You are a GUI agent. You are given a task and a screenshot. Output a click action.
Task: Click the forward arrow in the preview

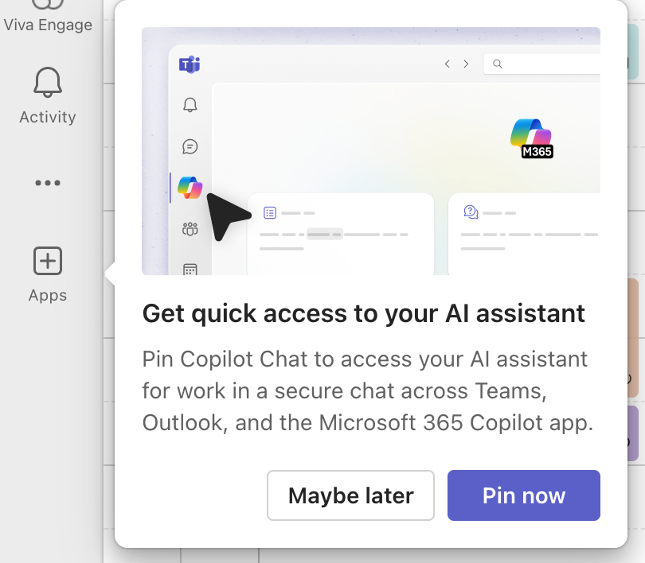pyautogui.click(x=467, y=64)
